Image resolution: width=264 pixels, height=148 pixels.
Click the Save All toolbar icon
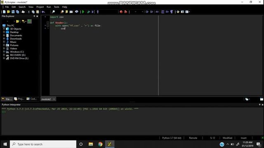17,12
